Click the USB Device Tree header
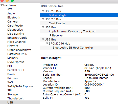The width and height of the screenshot is (118, 105). [52, 6]
